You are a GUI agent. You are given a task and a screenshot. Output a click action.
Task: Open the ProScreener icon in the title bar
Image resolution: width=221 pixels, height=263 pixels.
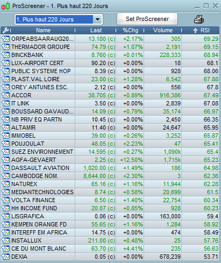pyautogui.click(x=5, y=6)
